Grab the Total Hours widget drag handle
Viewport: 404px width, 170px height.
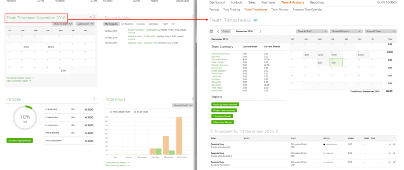tap(193, 99)
